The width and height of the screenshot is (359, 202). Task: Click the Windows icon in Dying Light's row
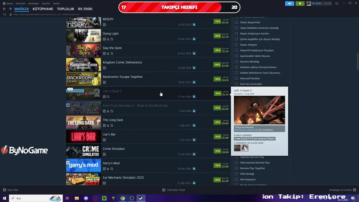click(x=104, y=39)
